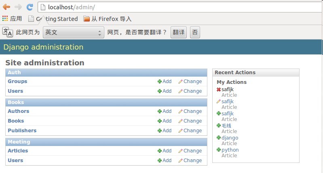Click the pencil Change icon for Authors
The width and height of the screenshot is (323, 173).
[x=180, y=111]
